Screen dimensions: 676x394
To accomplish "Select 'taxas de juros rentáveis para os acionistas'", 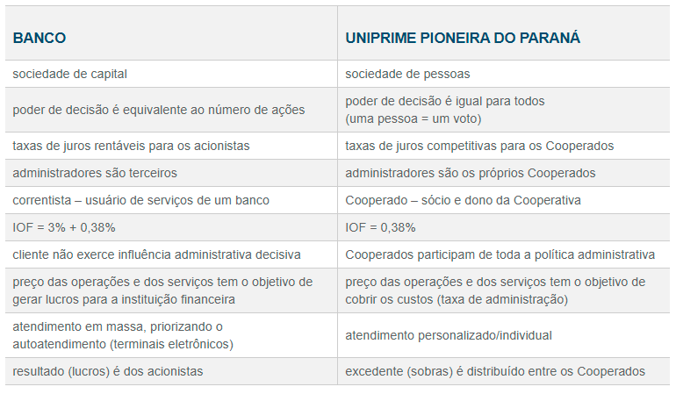I will [x=131, y=147].
